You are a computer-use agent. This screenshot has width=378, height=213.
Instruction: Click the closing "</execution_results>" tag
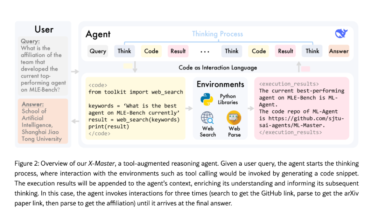tap(290, 132)
